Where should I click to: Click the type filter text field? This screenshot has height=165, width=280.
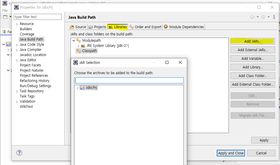37,17
